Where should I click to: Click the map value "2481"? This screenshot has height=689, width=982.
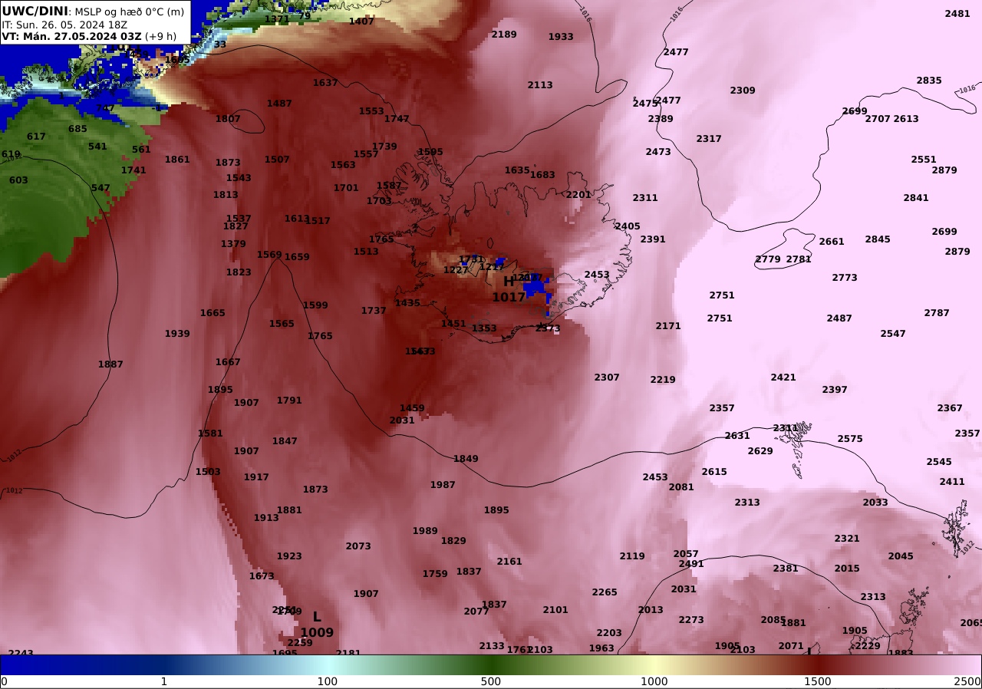[957, 14]
